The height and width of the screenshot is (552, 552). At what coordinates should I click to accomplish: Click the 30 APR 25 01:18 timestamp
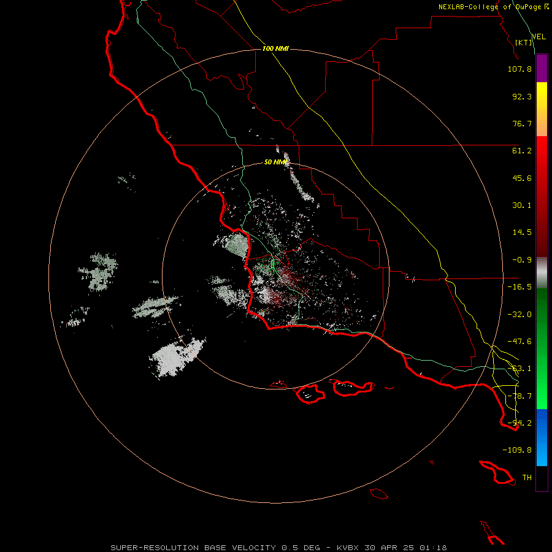406,548
